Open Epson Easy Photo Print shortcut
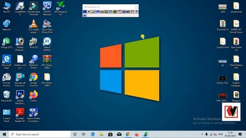Viewport: 246px width, 138px height. click(47, 26)
